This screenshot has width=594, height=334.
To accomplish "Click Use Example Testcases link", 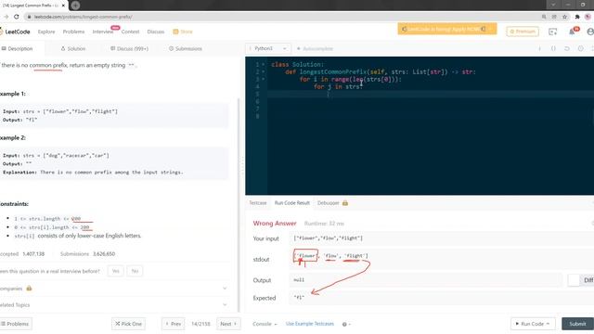I will (310, 324).
